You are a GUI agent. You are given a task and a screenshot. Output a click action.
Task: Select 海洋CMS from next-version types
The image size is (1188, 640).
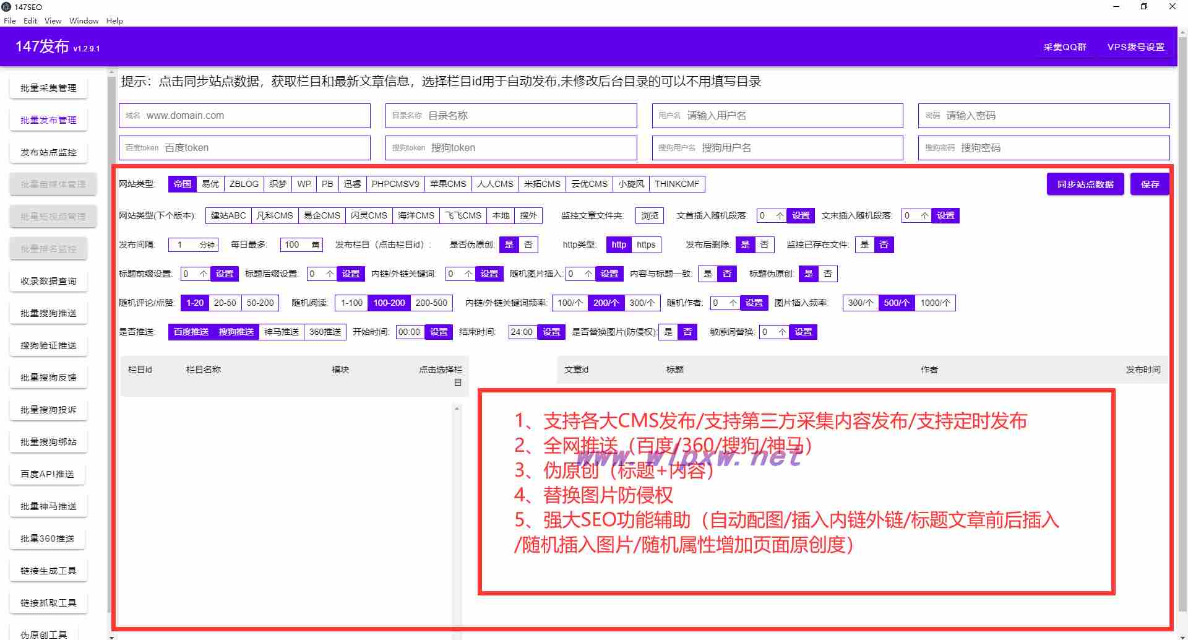(x=416, y=215)
